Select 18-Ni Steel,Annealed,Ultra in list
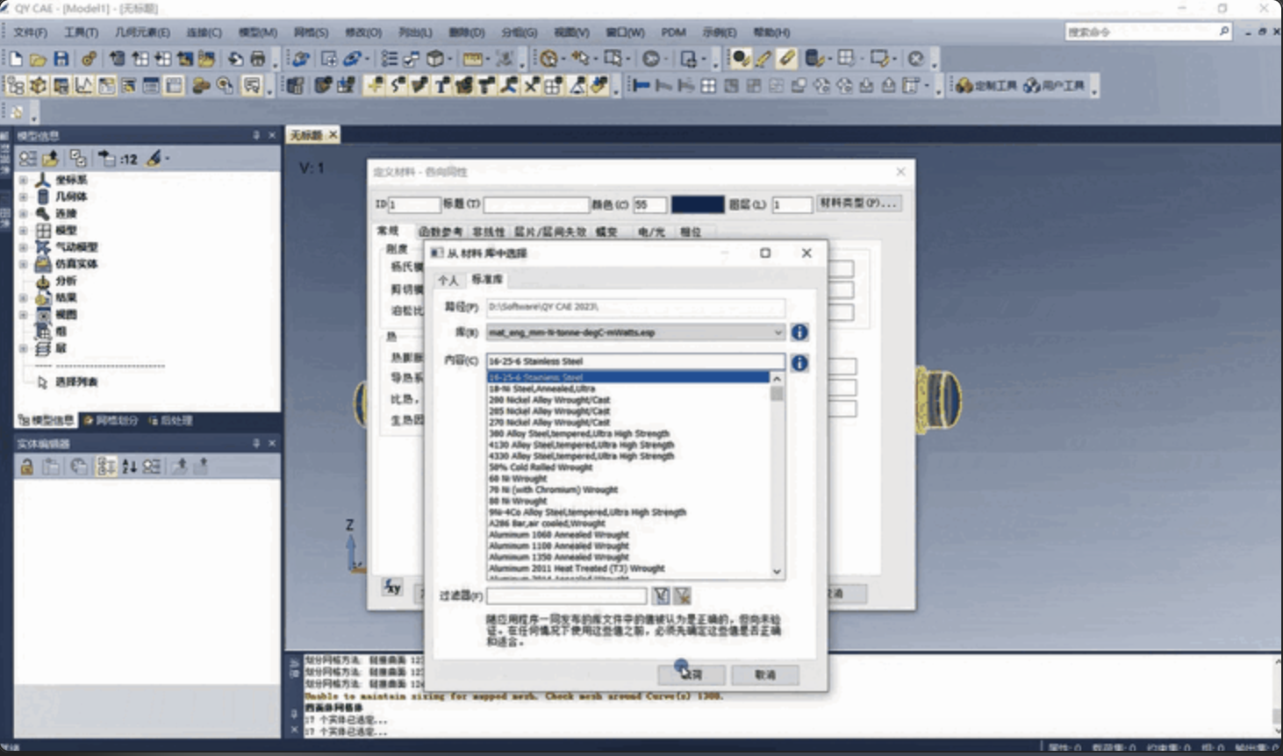This screenshot has height=756, width=1283. [542, 389]
